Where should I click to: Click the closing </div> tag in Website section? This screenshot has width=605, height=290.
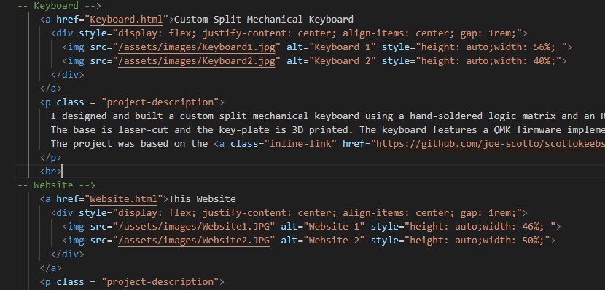point(68,254)
